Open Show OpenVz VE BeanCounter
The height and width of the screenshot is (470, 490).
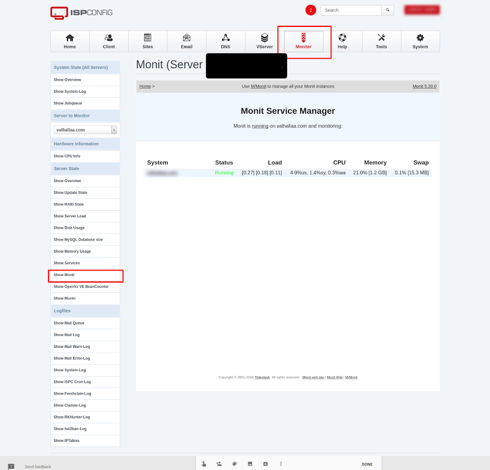point(85,287)
